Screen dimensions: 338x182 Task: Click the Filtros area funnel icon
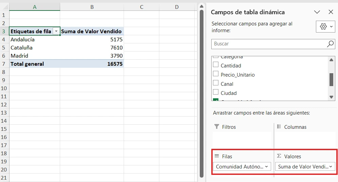[217, 126]
